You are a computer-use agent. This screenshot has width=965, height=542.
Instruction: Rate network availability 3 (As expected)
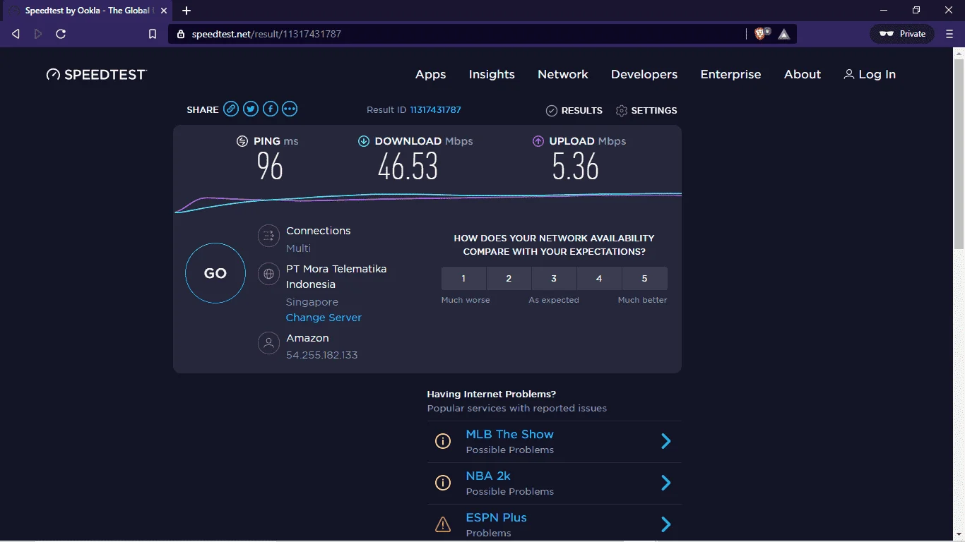pyautogui.click(x=554, y=279)
